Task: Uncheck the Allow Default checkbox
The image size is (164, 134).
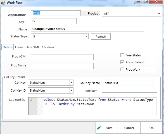Action: coord(122,62)
